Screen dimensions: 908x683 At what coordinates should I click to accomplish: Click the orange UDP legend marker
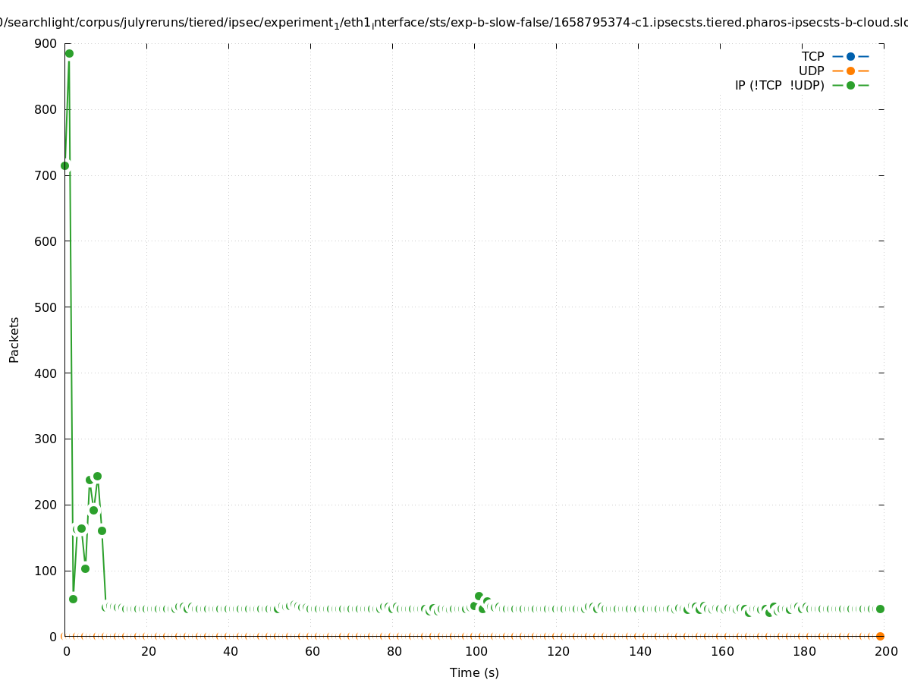[850, 71]
